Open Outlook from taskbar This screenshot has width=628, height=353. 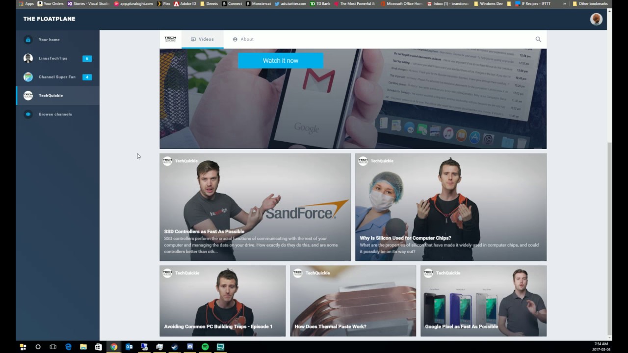[129, 347]
